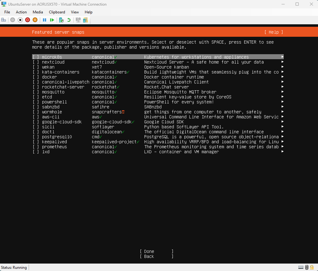The image size is (318, 271).
Task: Expand the kata-containers row arrow
Action: click(x=282, y=72)
